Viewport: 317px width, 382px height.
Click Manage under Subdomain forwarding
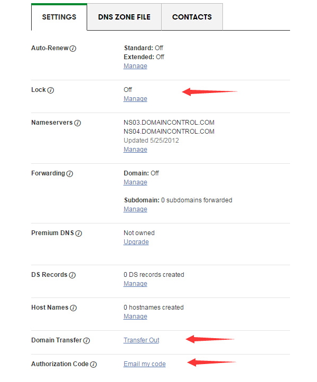tap(135, 209)
